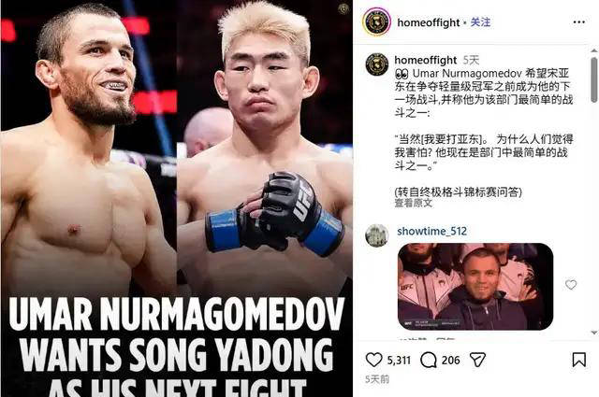The height and width of the screenshot is (397, 599).
Task: Open the three-dot more options menu
Action: tap(578, 22)
